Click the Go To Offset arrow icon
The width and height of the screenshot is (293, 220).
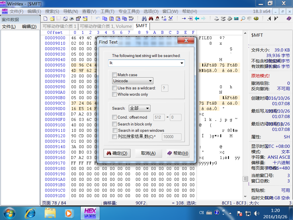[184, 19]
